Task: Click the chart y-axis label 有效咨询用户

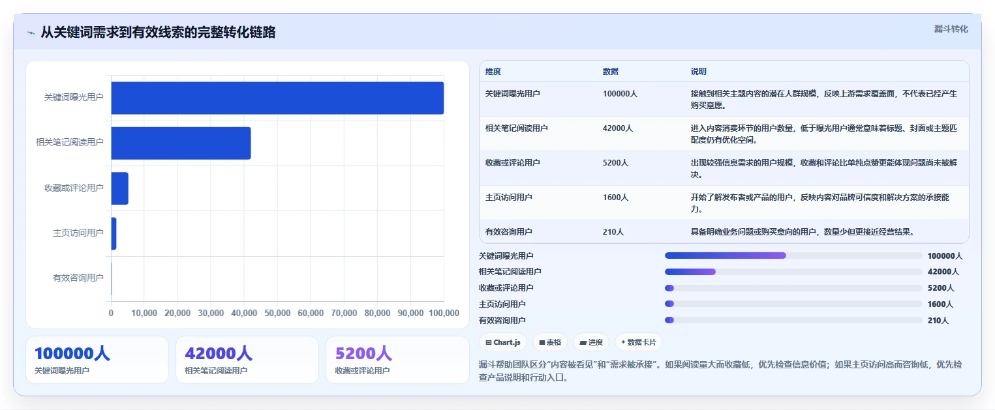Action: click(x=78, y=278)
